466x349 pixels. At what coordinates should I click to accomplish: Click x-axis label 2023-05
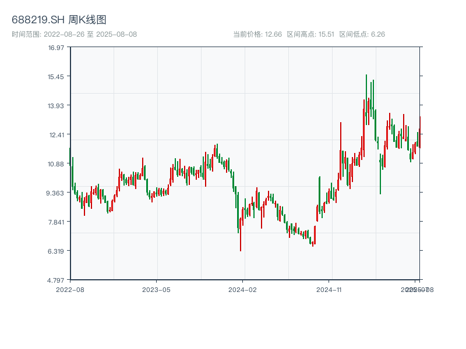tap(156, 290)
